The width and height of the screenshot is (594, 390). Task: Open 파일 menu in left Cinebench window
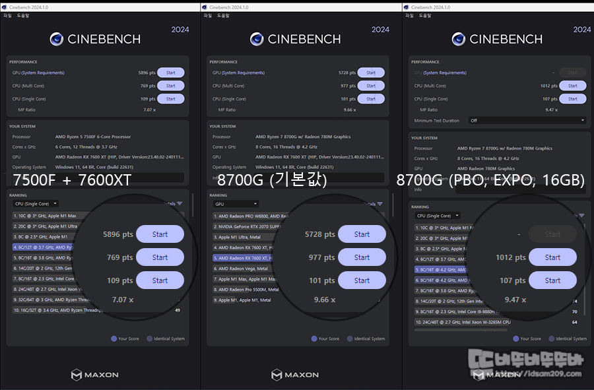7,16
